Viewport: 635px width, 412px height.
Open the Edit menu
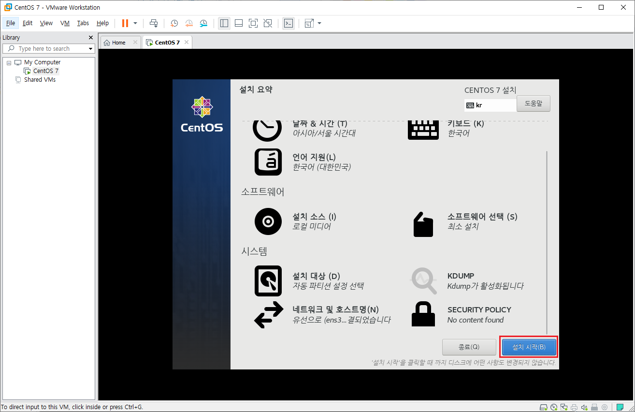pos(28,23)
